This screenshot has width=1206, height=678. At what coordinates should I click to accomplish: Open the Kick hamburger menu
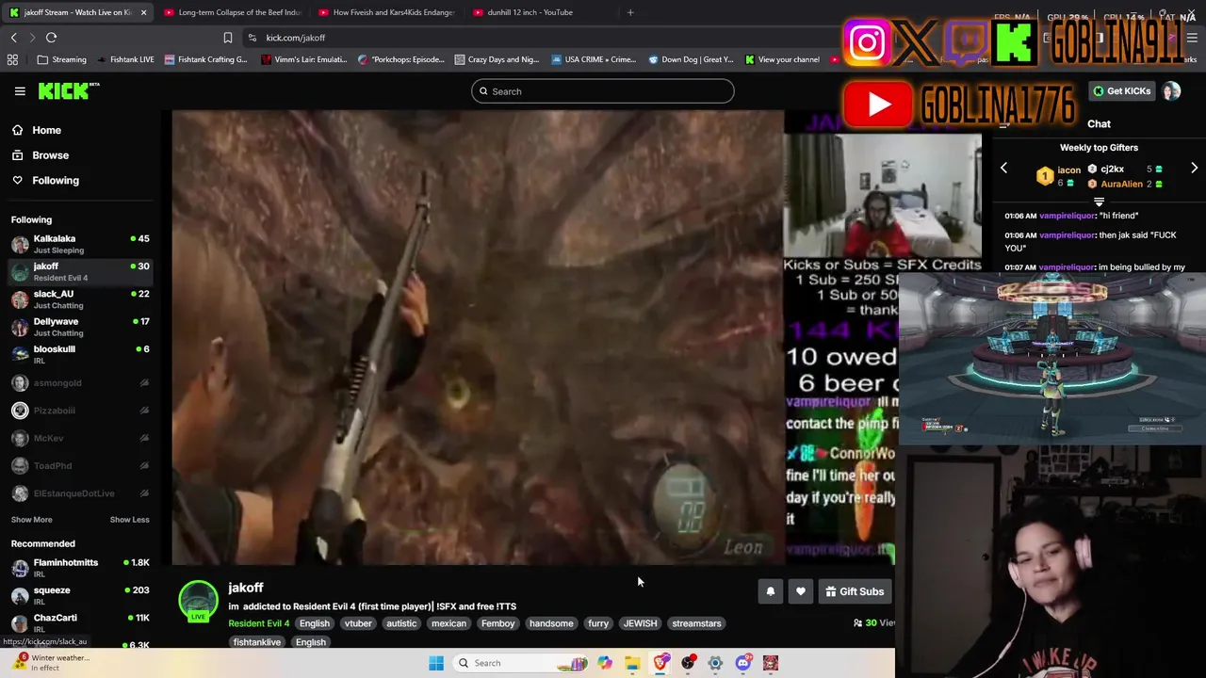click(x=20, y=91)
